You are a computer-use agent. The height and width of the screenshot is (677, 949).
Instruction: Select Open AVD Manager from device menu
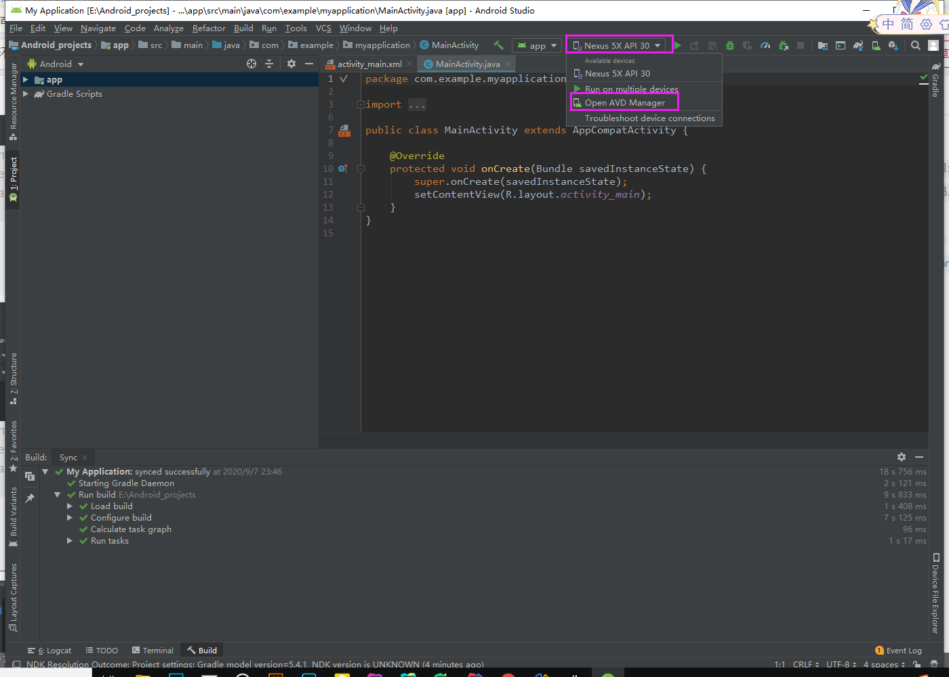point(624,103)
